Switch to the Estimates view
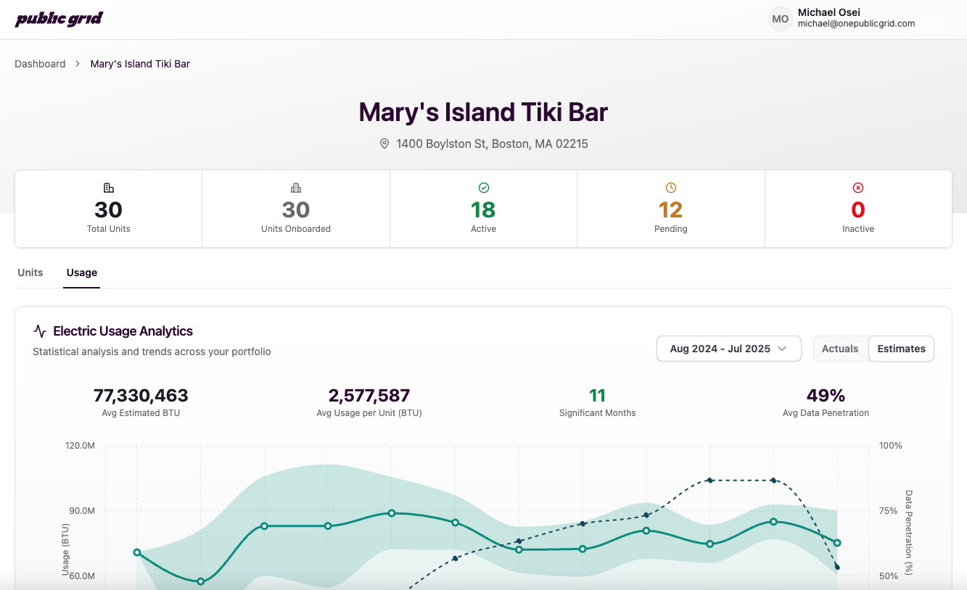The height and width of the screenshot is (590, 967). pos(901,349)
